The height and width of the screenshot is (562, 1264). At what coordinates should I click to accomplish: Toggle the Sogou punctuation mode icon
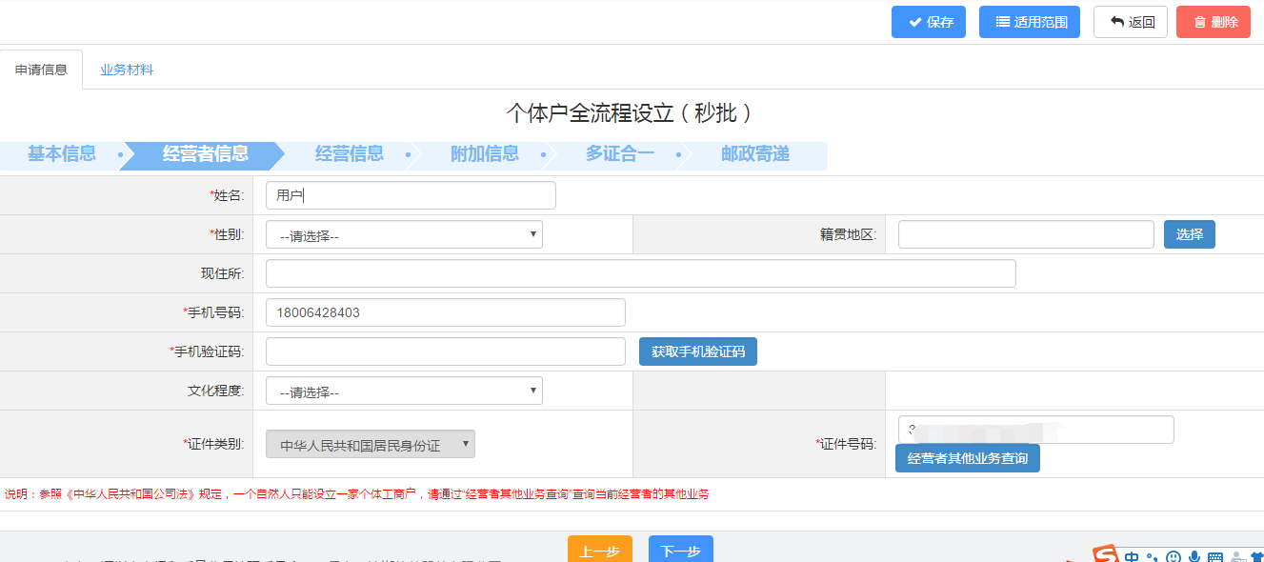[1152, 557]
